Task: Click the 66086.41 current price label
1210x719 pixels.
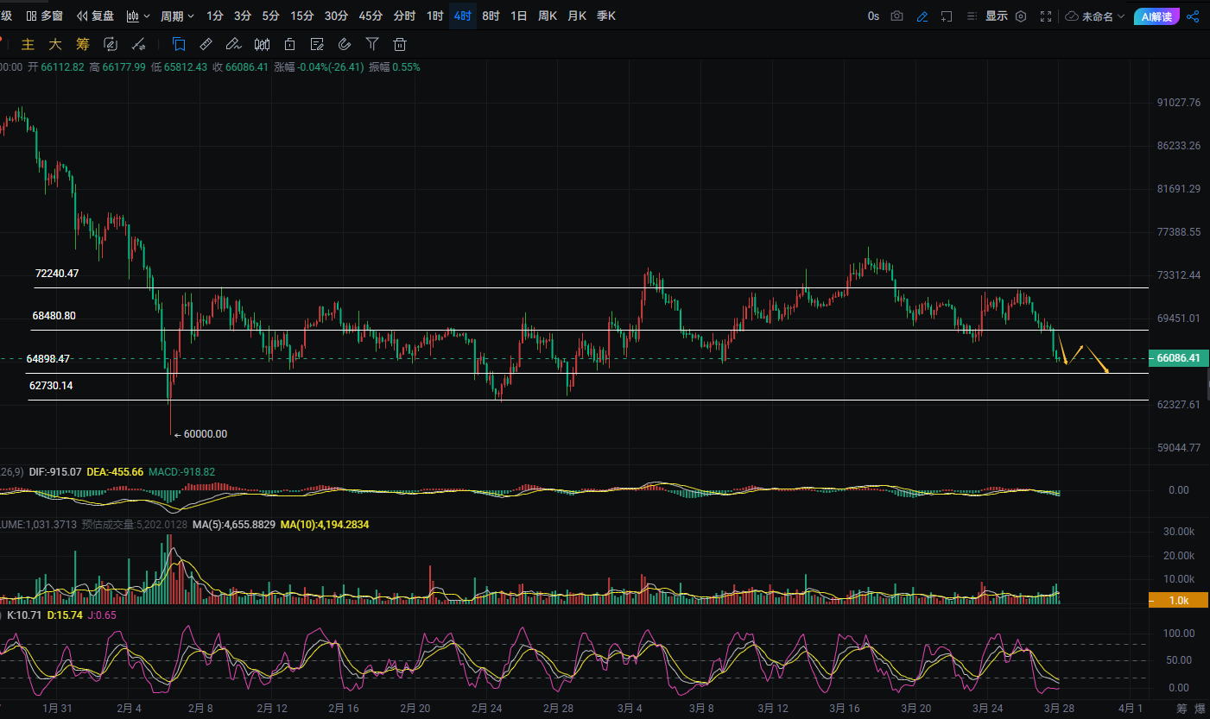Action: coord(1177,357)
